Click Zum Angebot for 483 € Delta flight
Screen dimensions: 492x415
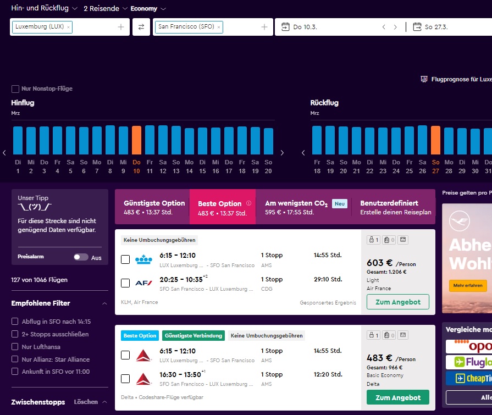click(397, 397)
